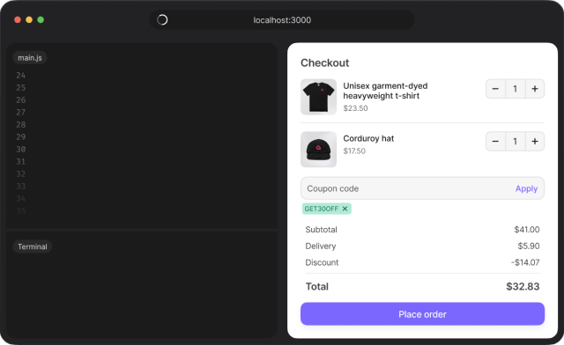Open the black t-shirt product thumbnail

[x=318, y=97]
